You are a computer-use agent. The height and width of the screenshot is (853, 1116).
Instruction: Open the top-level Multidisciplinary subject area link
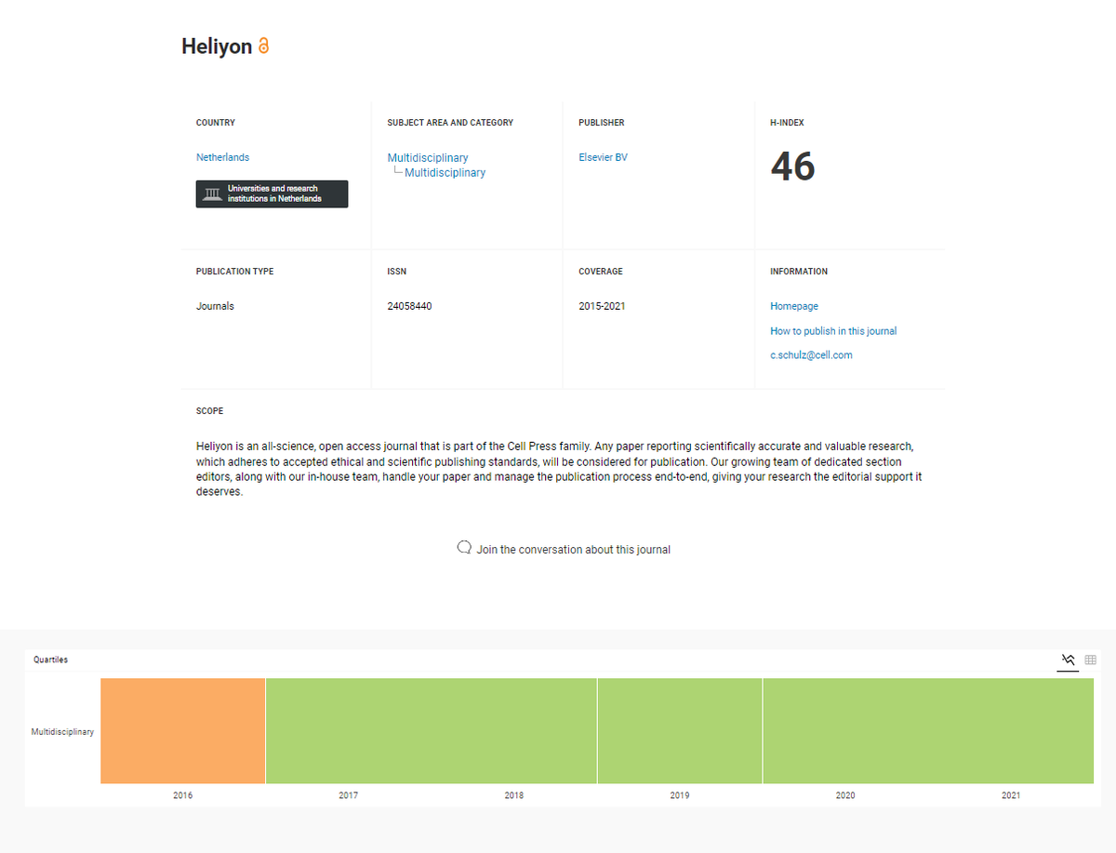(428, 158)
